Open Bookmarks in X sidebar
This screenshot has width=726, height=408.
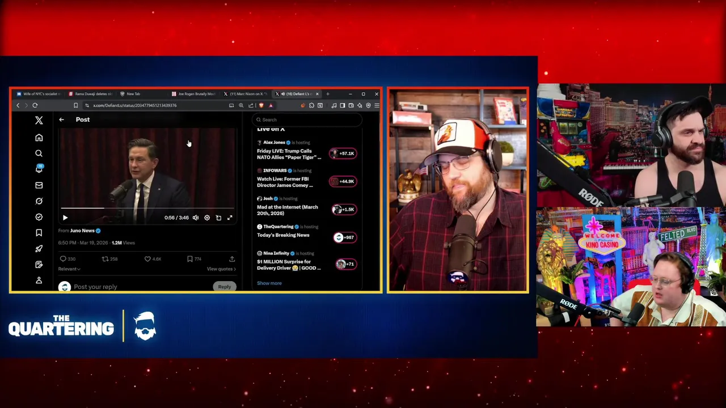(39, 233)
